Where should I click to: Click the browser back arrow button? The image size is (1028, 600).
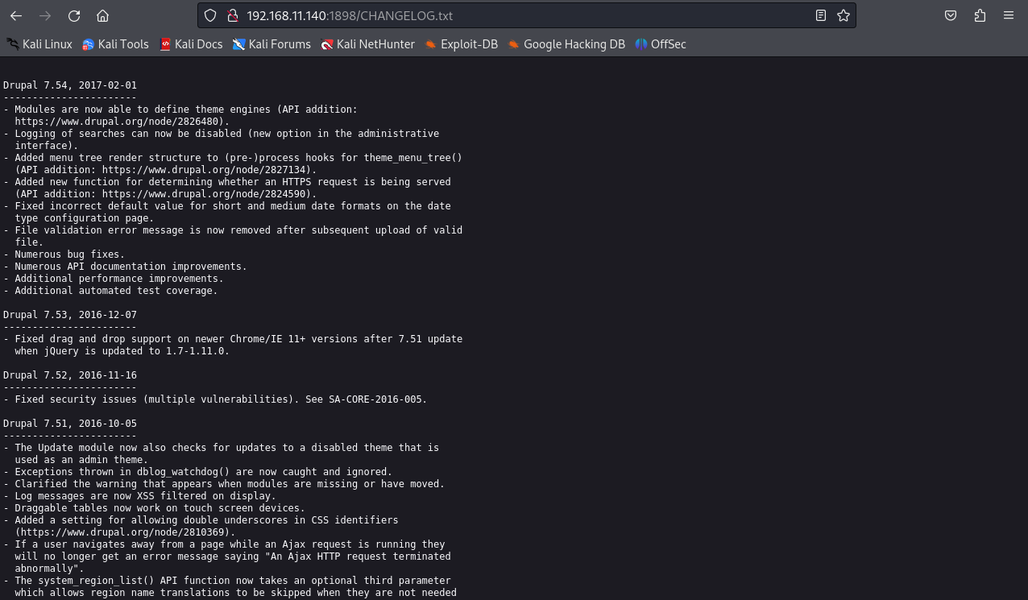pyautogui.click(x=16, y=15)
